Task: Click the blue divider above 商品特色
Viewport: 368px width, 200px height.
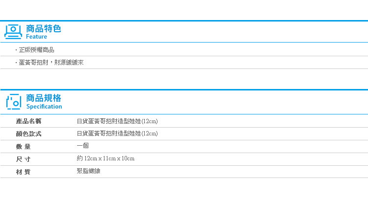Action: [184, 21]
